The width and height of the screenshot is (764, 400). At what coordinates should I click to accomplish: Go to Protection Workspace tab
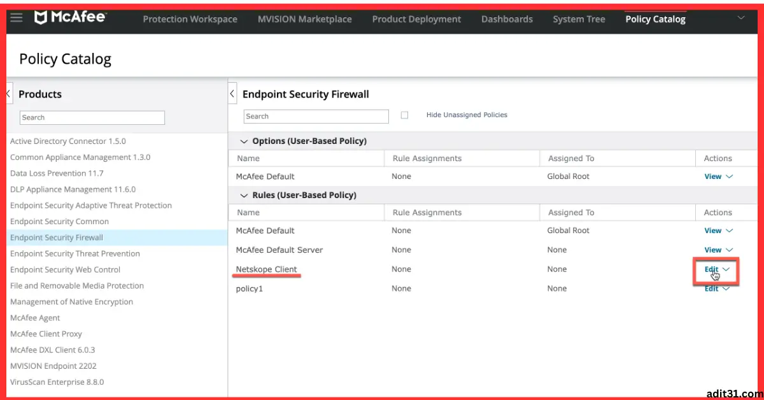pos(190,19)
